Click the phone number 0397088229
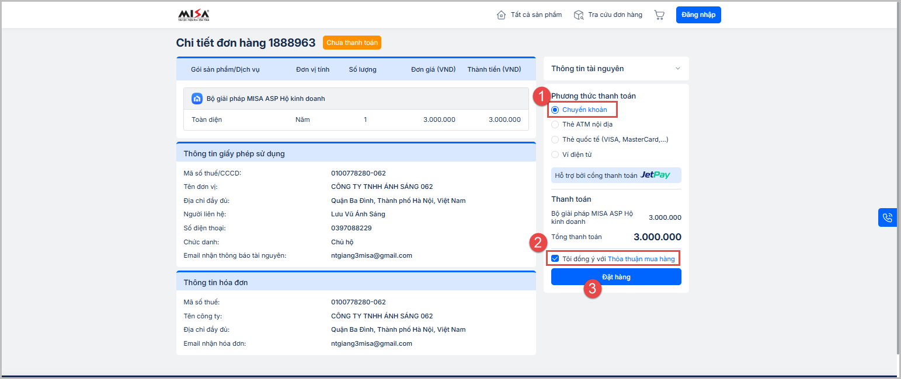 352,228
